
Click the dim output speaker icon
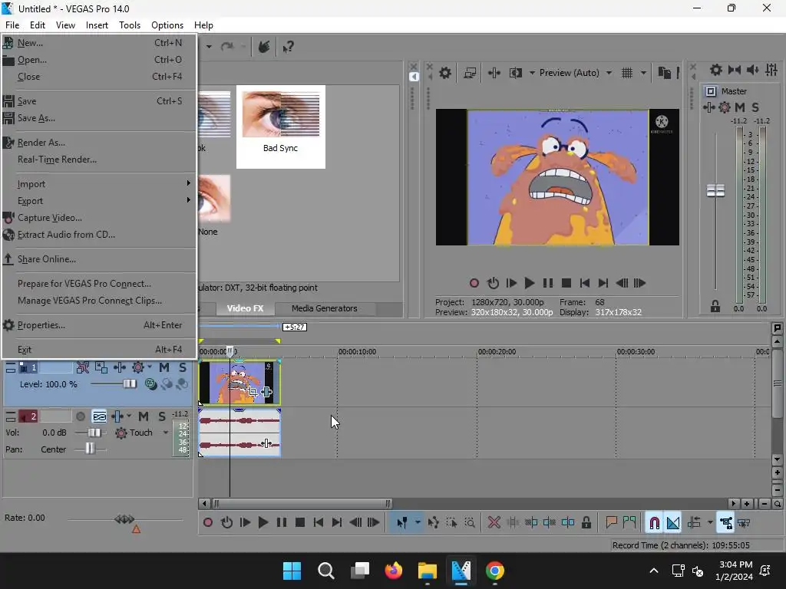[x=752, y=70]
